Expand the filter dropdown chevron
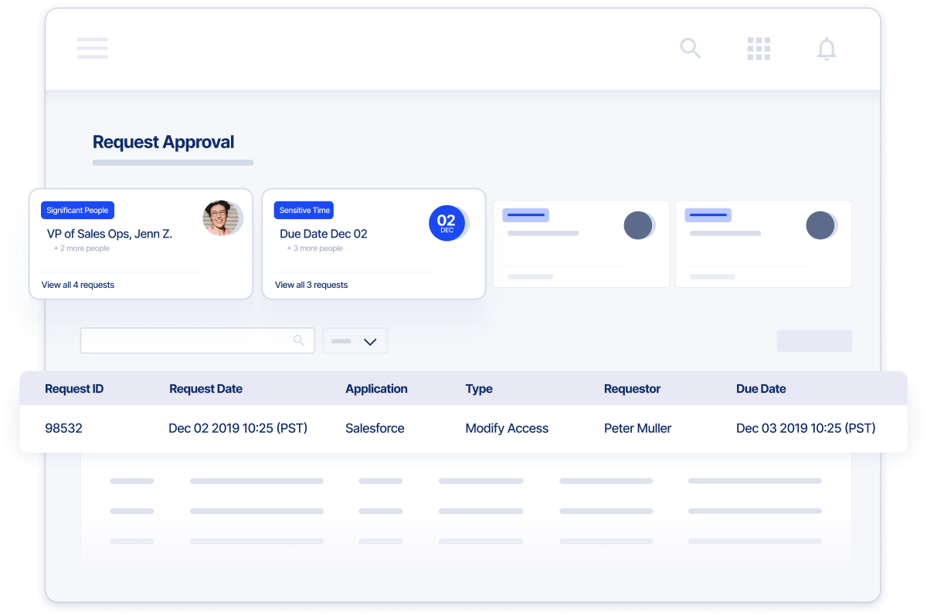Viewport: 927px width, 615px height. 370,341
